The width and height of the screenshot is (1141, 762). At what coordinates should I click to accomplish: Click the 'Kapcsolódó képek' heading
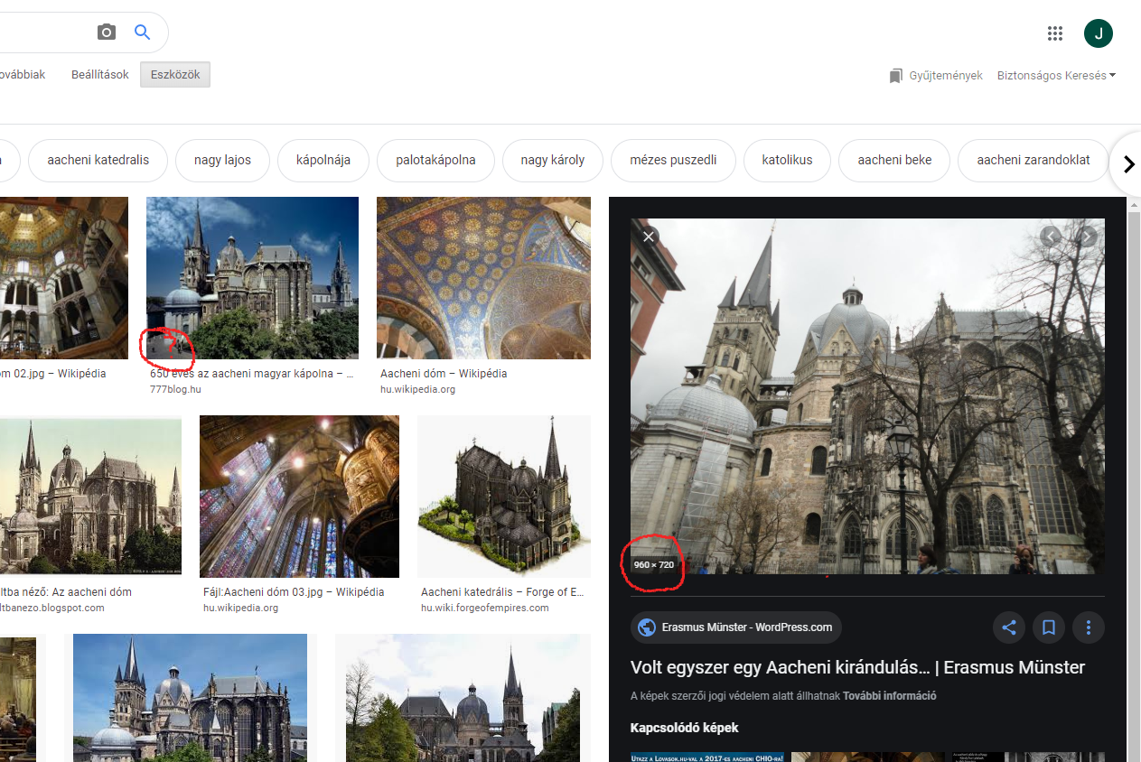[684, 728]
